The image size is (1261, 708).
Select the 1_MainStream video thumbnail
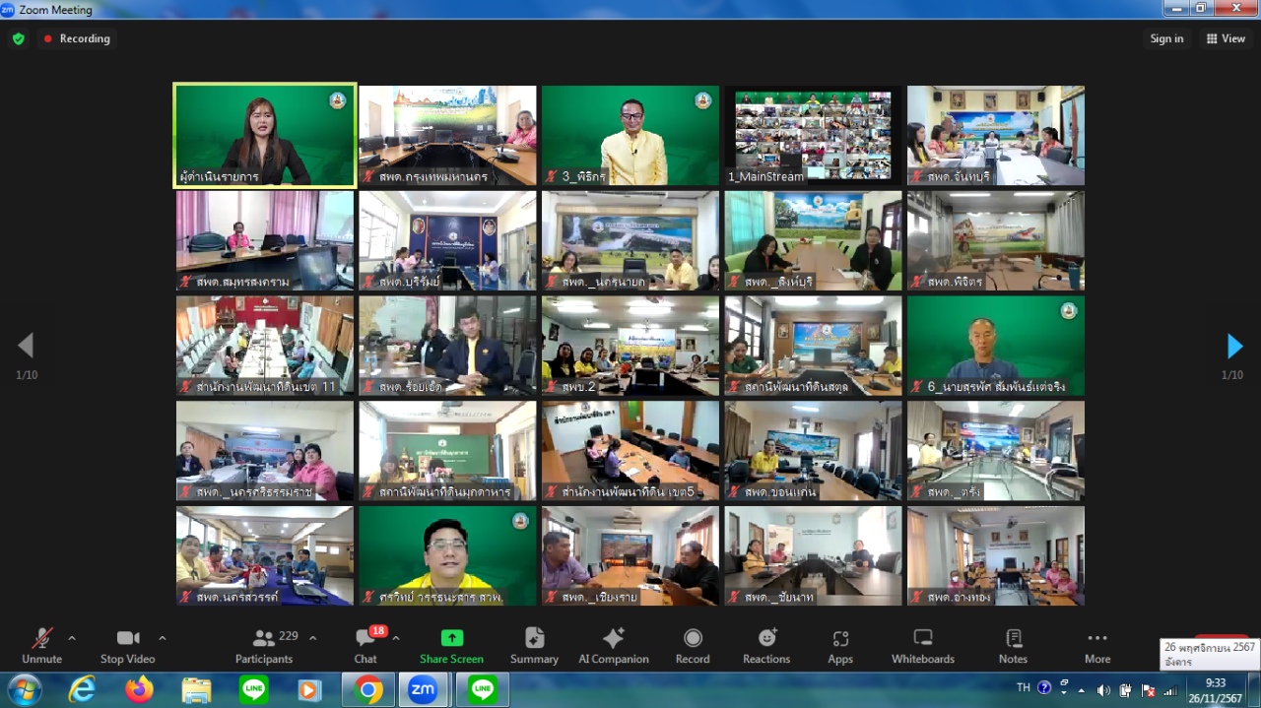pos(813,135)
